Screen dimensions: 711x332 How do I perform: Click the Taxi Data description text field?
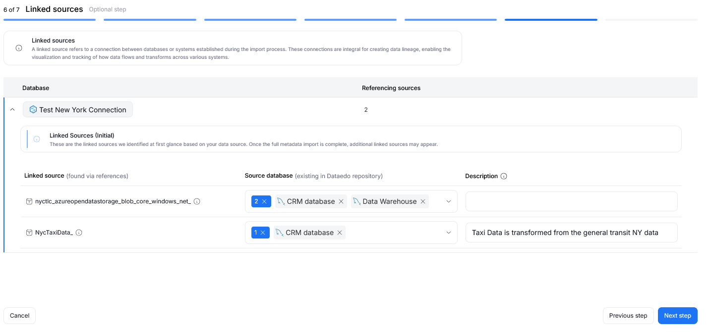tap(571, 233)
